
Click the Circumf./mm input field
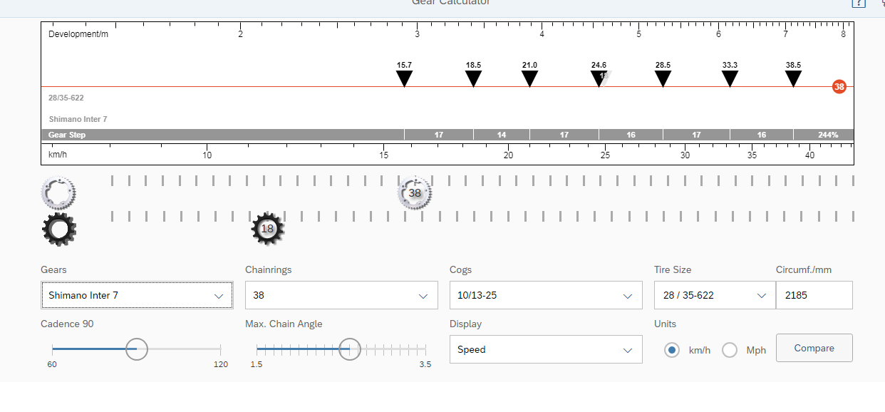814,295
